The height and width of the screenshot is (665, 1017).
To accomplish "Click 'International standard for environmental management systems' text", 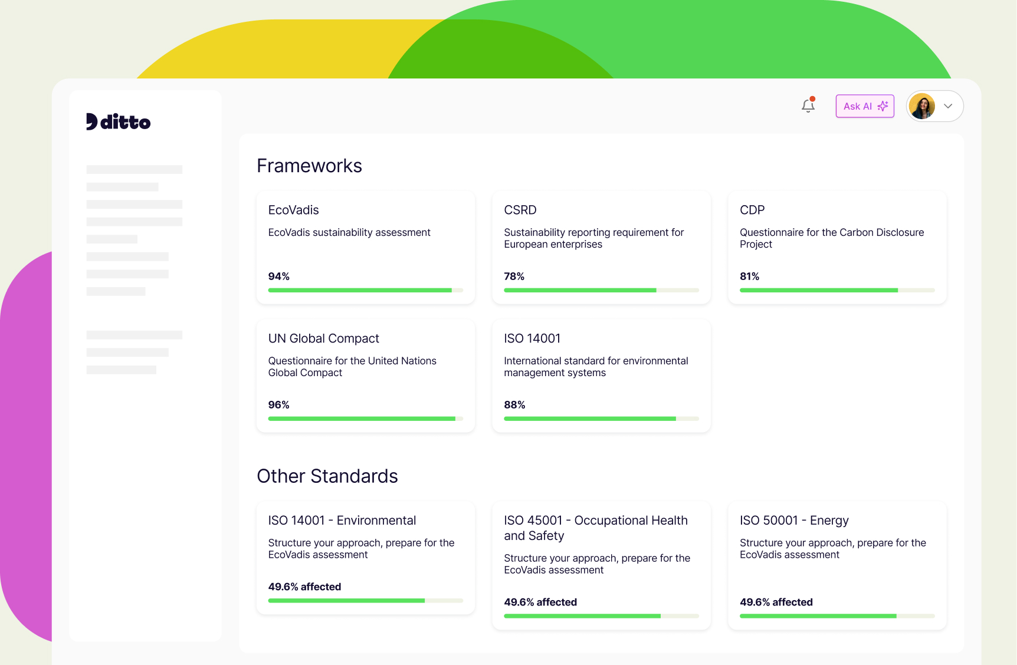I will [x=596, y=367].
